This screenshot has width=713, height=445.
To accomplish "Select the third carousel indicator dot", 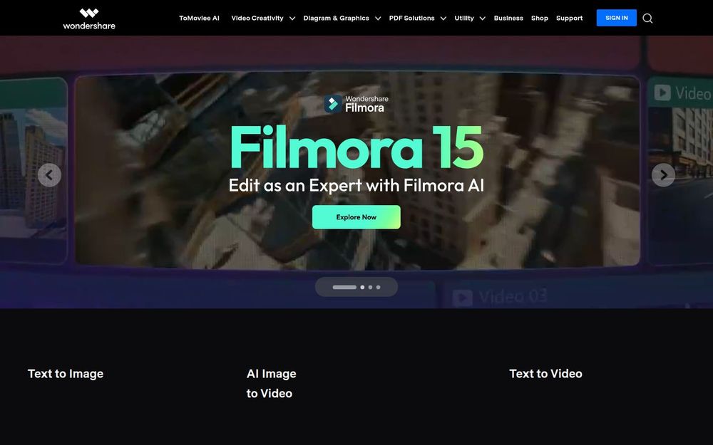I will point(370,287).
